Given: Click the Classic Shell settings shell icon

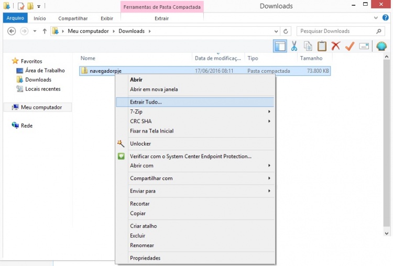Looking at the screenshot, I should [381, 46].
